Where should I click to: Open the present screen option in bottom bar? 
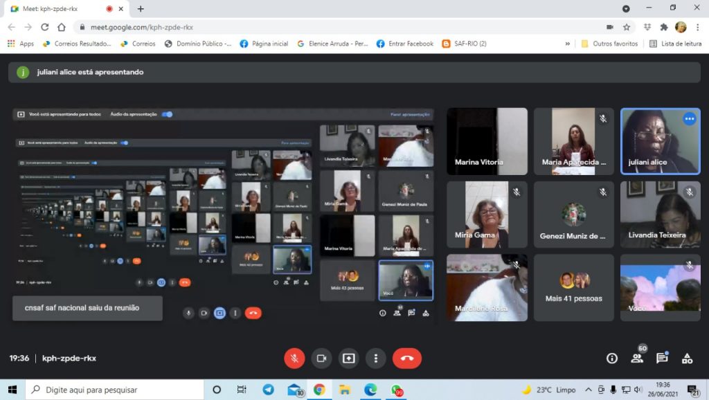coord(348,358)
